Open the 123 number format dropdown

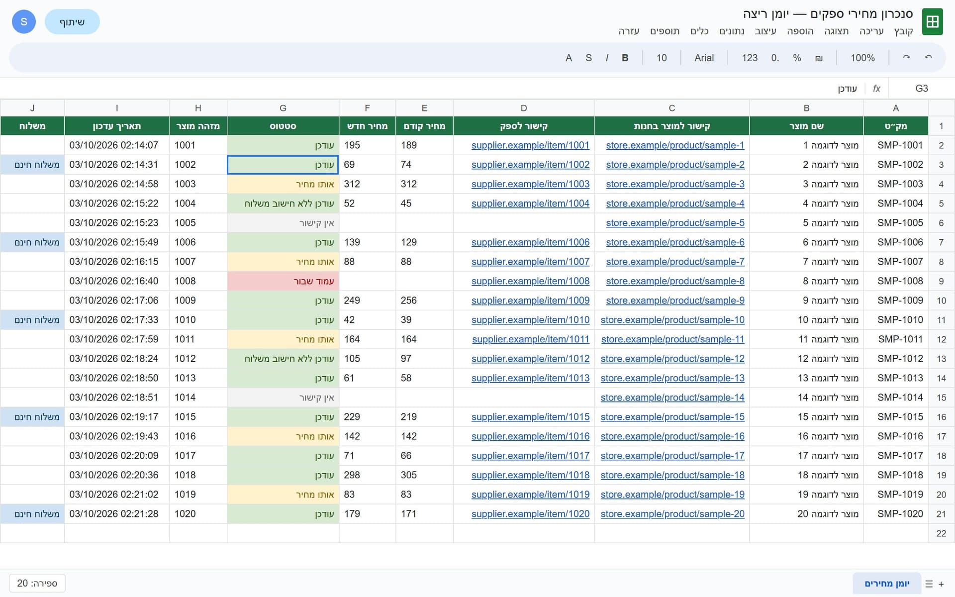coord(750,58)
